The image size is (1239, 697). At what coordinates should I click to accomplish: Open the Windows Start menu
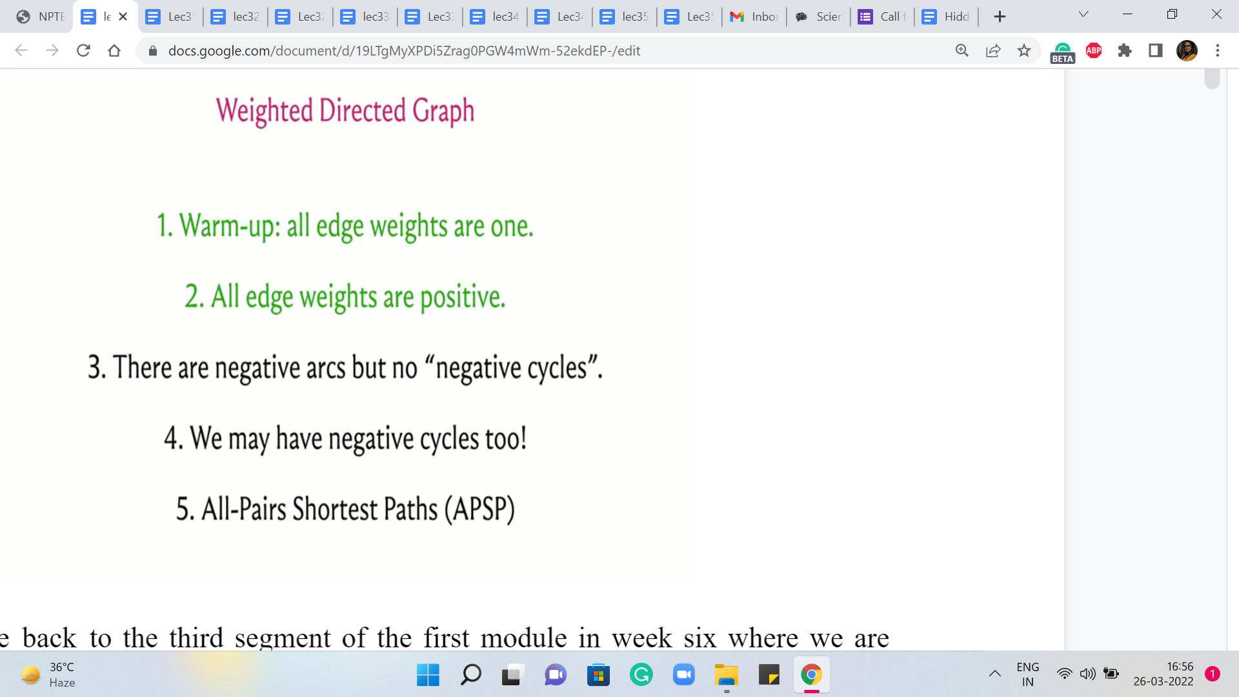(428, 675)
